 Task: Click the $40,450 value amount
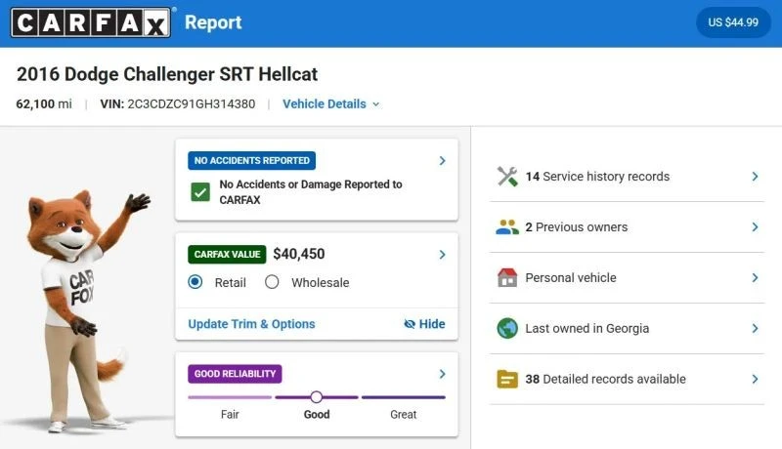point(299,254)
